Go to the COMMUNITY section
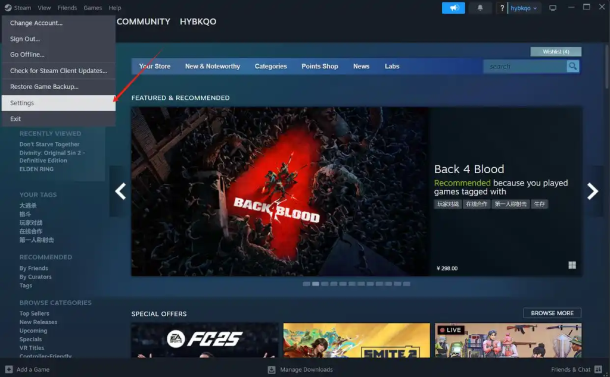Viewport: 610px width, 377px height. [143, 22]
